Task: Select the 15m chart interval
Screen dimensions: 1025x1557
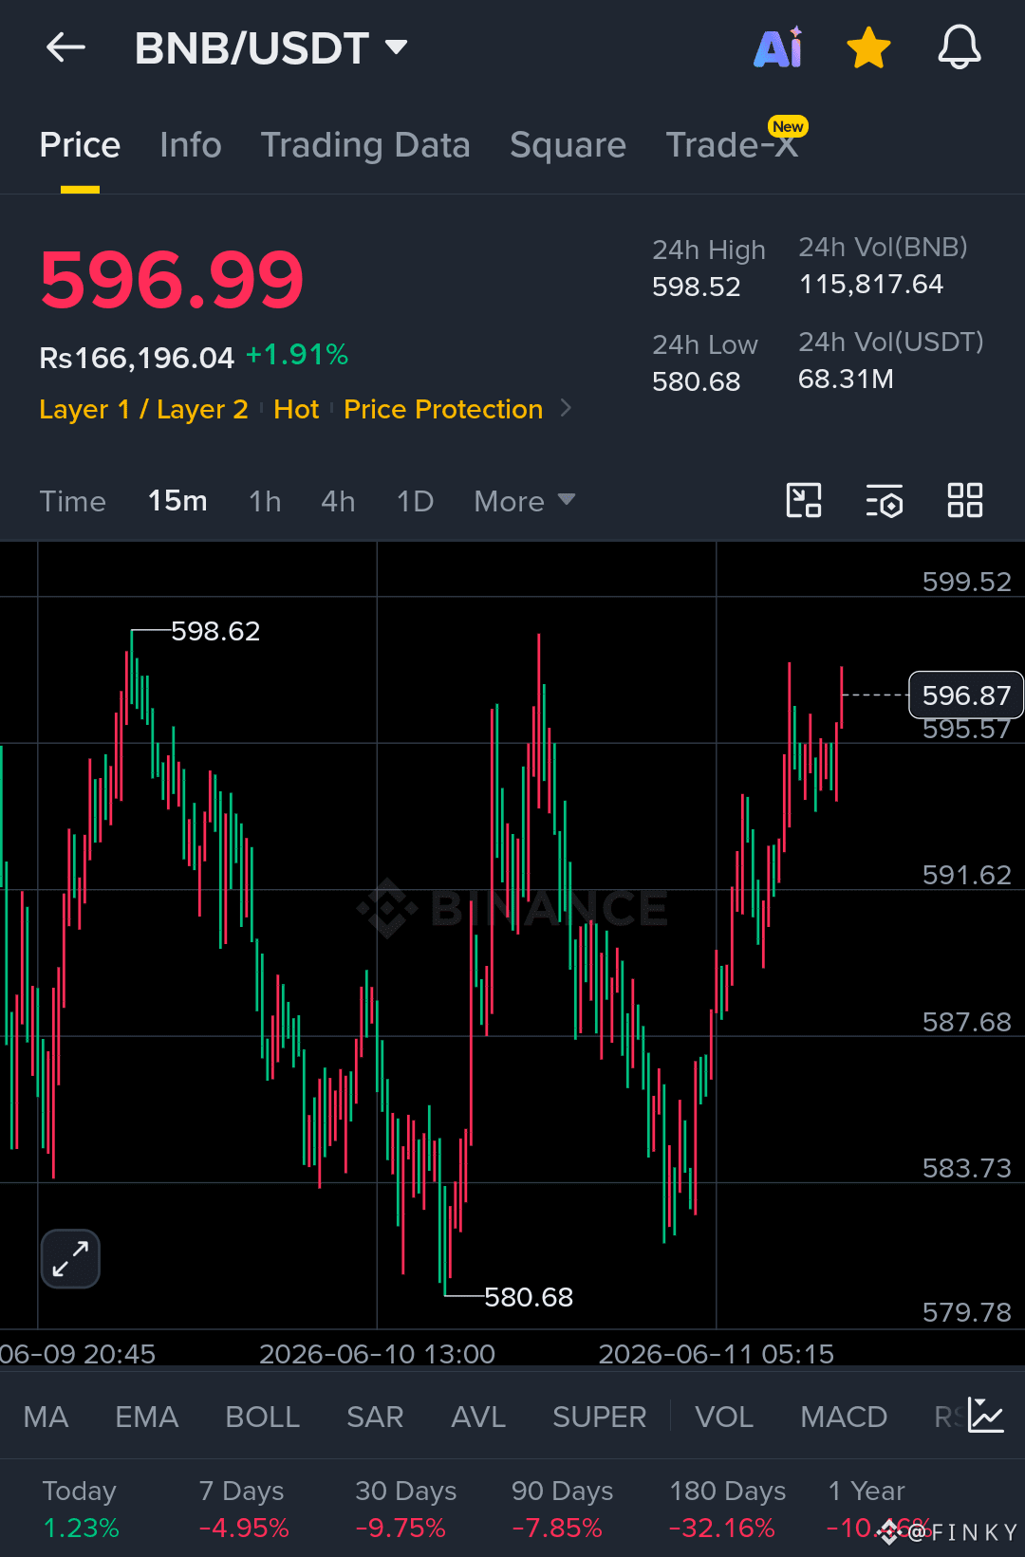Action: [x=177, y=501]
